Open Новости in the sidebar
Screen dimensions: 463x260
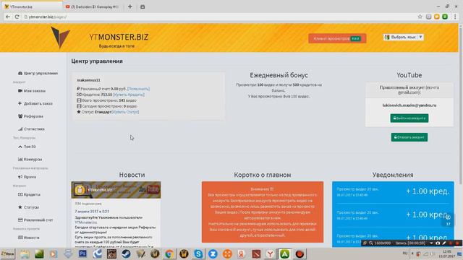coord(29,238)
